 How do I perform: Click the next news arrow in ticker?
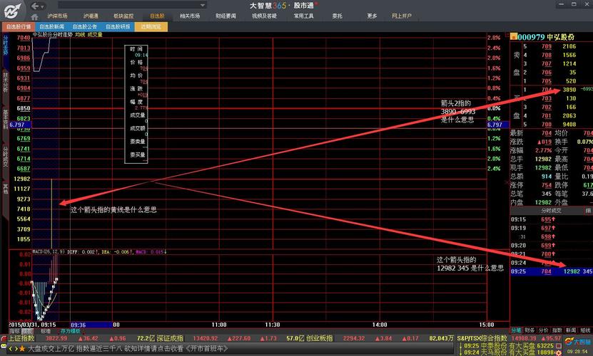[x=16, y=349]
